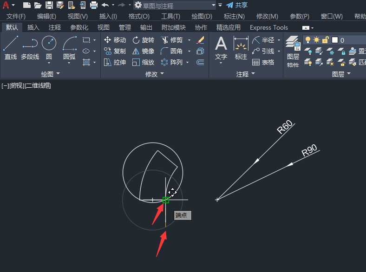Click the 俯视 view control label
Viewport: 366px width, 272px height.
pyautogui.click(x=17, y=85)
